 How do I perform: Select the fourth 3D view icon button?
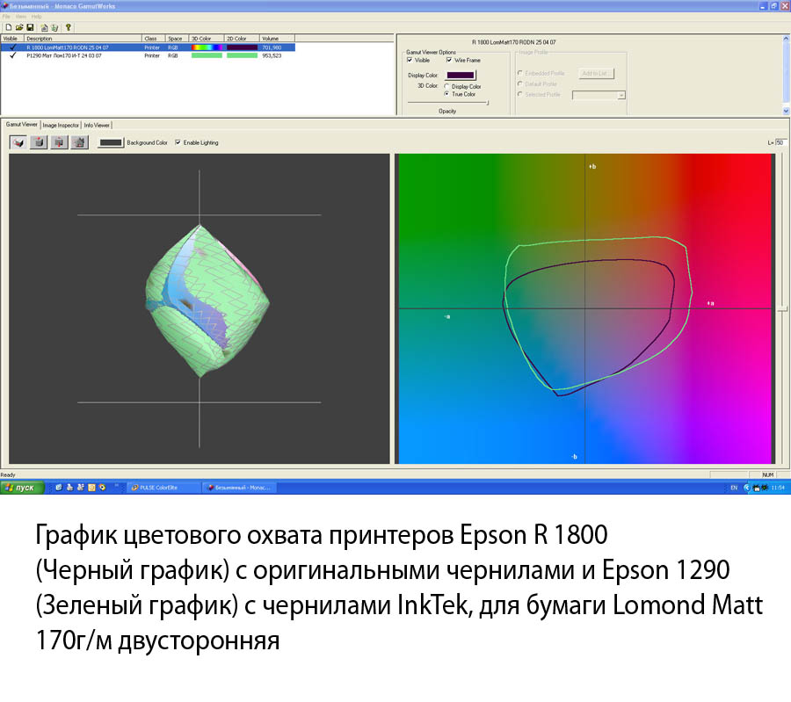[79, 142]
